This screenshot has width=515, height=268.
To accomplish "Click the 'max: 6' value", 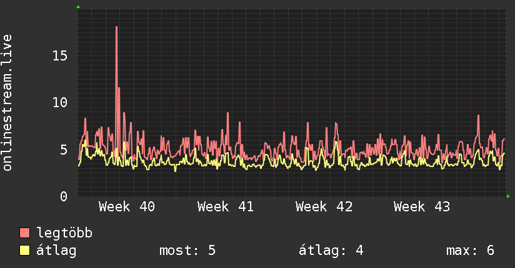I will 471,251.
